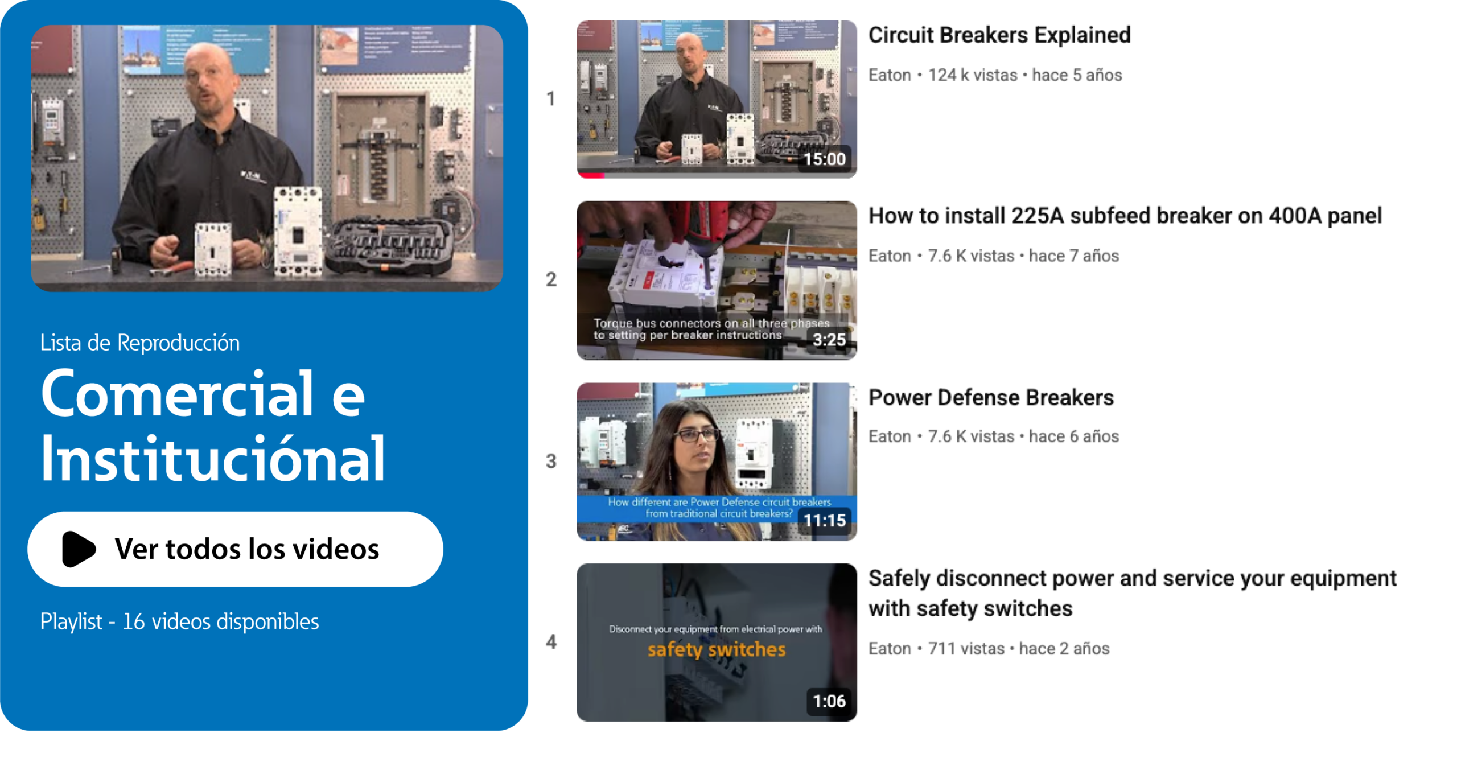Screen dimensions: 1457x766
Task: Click the 3:25 duration badge
Action: [829, 340]
